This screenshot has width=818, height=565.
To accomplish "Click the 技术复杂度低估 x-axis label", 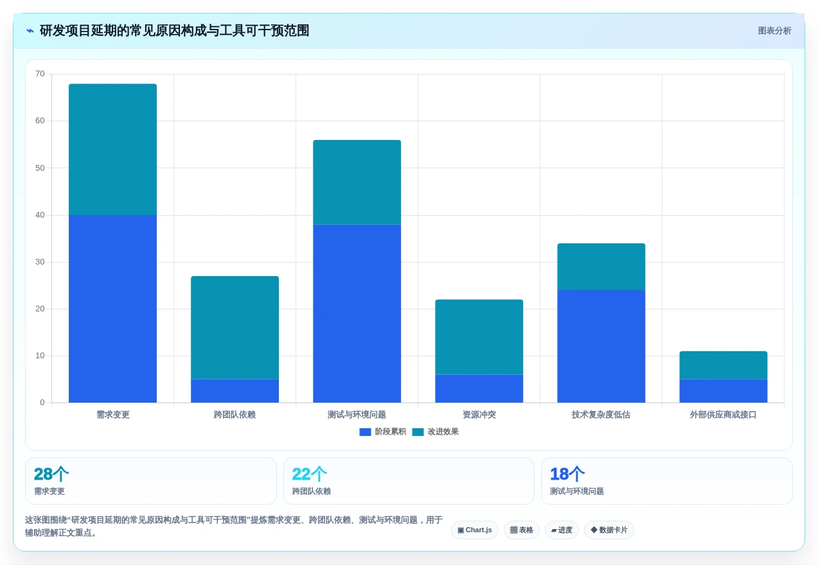I will (601, 415).
